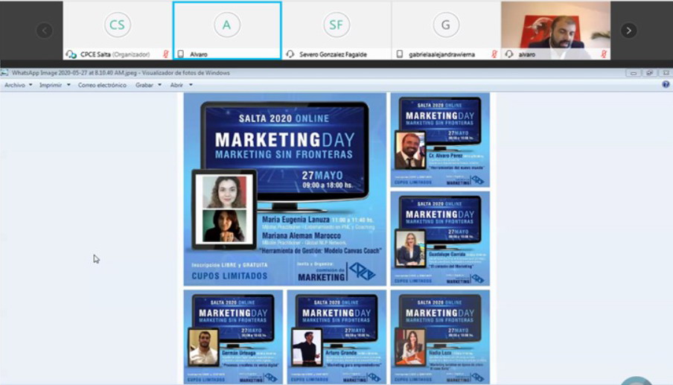The image size is (673, 385).
Task: Expand the Abrir dropdown arrow
Action: tap(191, 85)
